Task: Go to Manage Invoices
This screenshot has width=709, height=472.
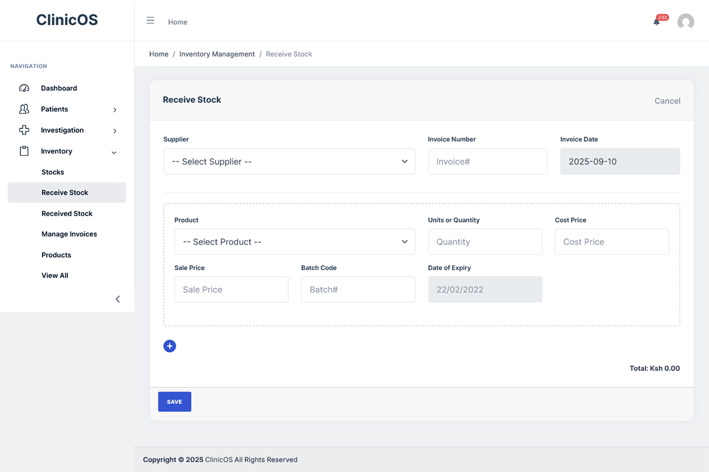Action: pos(69,234)
